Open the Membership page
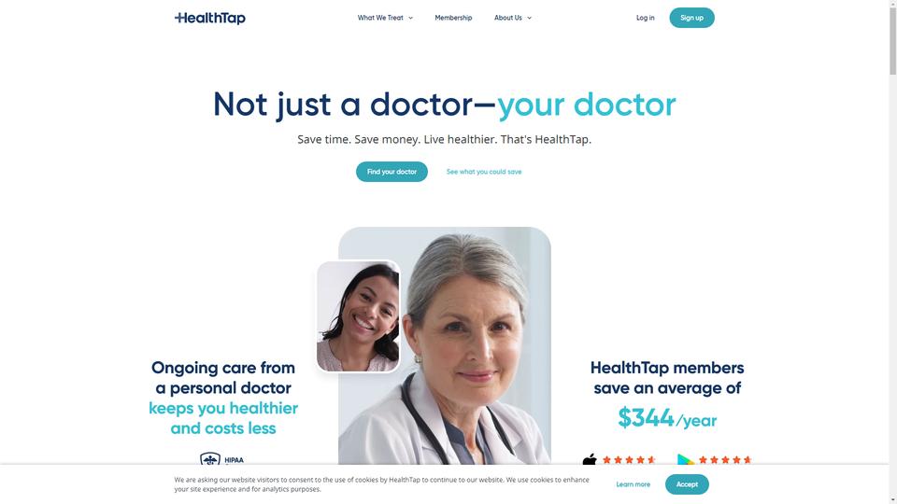 pos(453,18)
